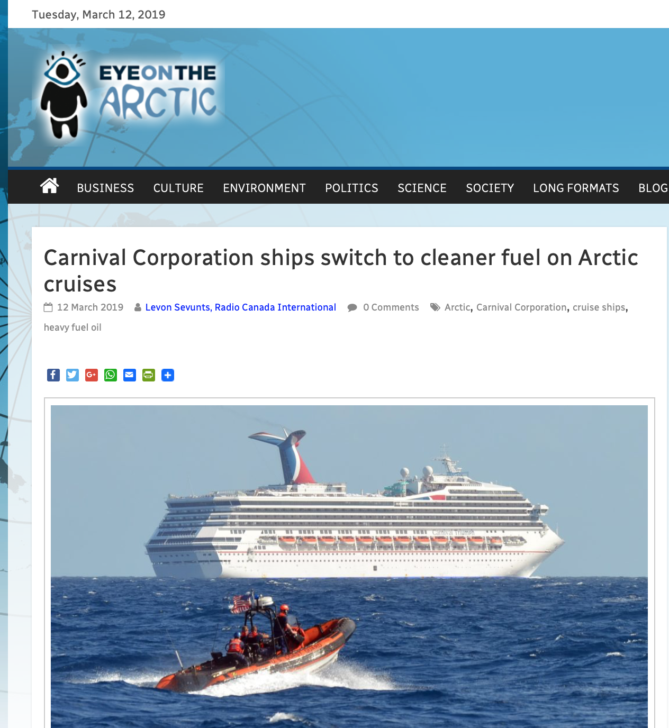Share the article on Twitter
This screenshot has height=728, width=669.
[73, 375]
